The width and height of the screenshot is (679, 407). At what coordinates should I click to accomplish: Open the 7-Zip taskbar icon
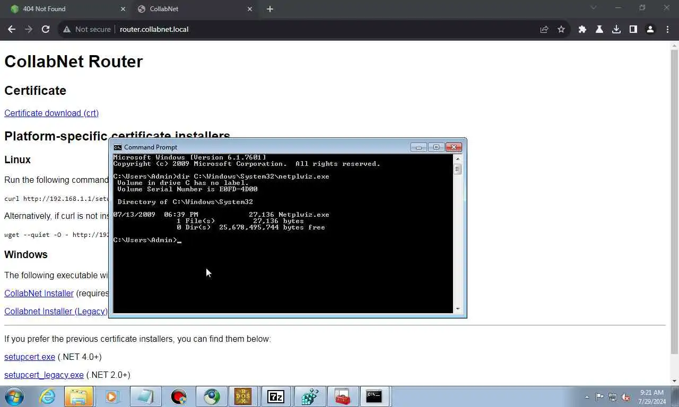click(276, 396)
